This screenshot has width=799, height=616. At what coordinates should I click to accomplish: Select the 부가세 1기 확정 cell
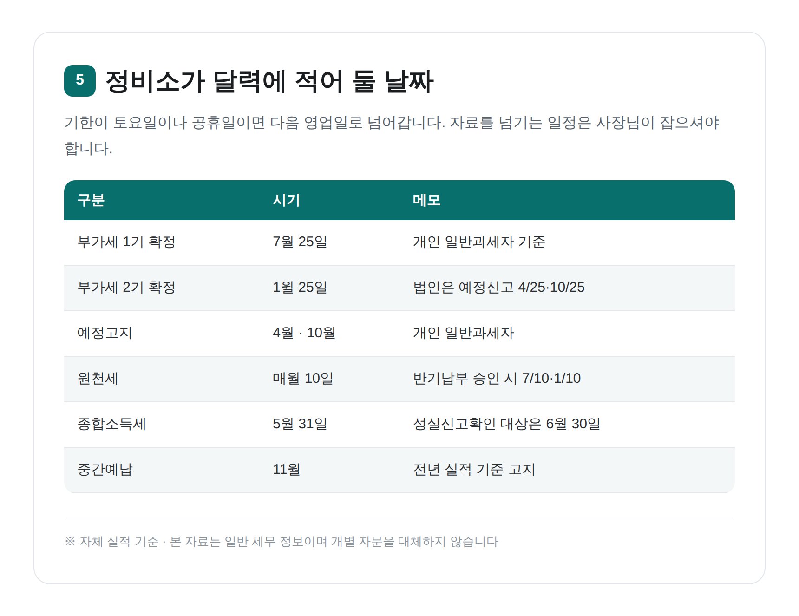(x=126, y=242)
